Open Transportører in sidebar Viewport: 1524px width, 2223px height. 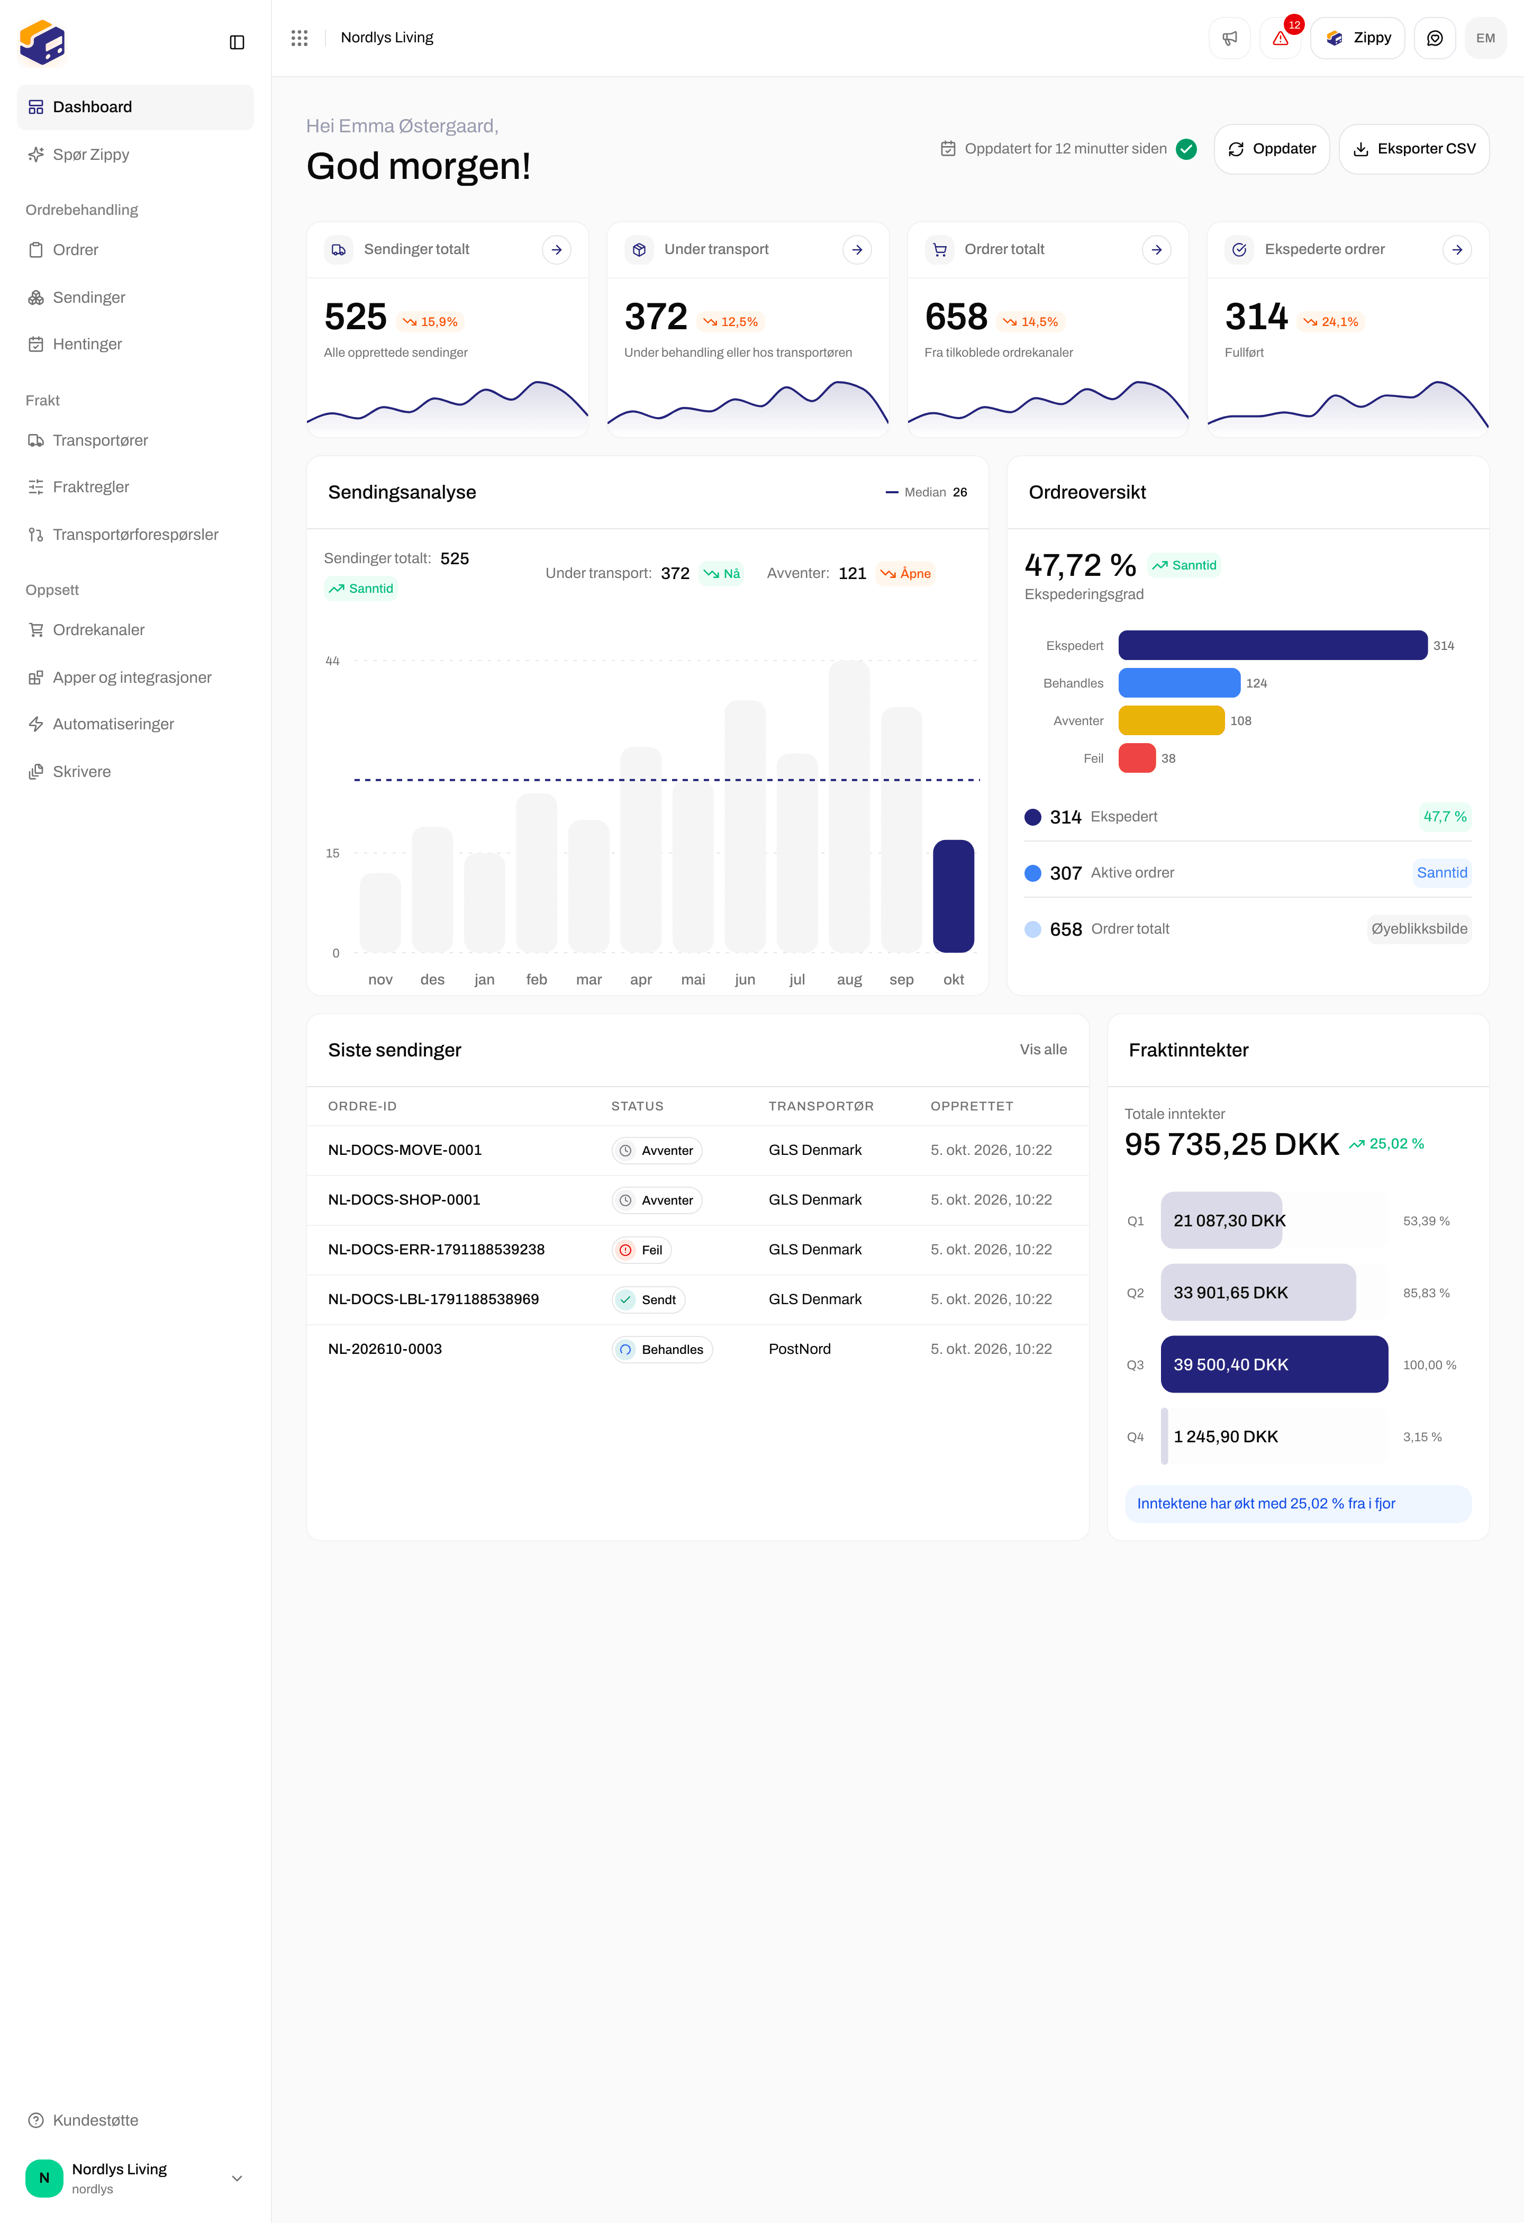pyautogui.click(x=136, y=440)
